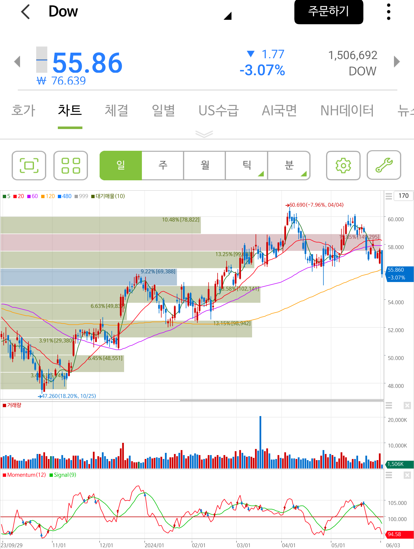Open the chart tools wrench icon
414x549 pixels.
click(x=384, y=165)
